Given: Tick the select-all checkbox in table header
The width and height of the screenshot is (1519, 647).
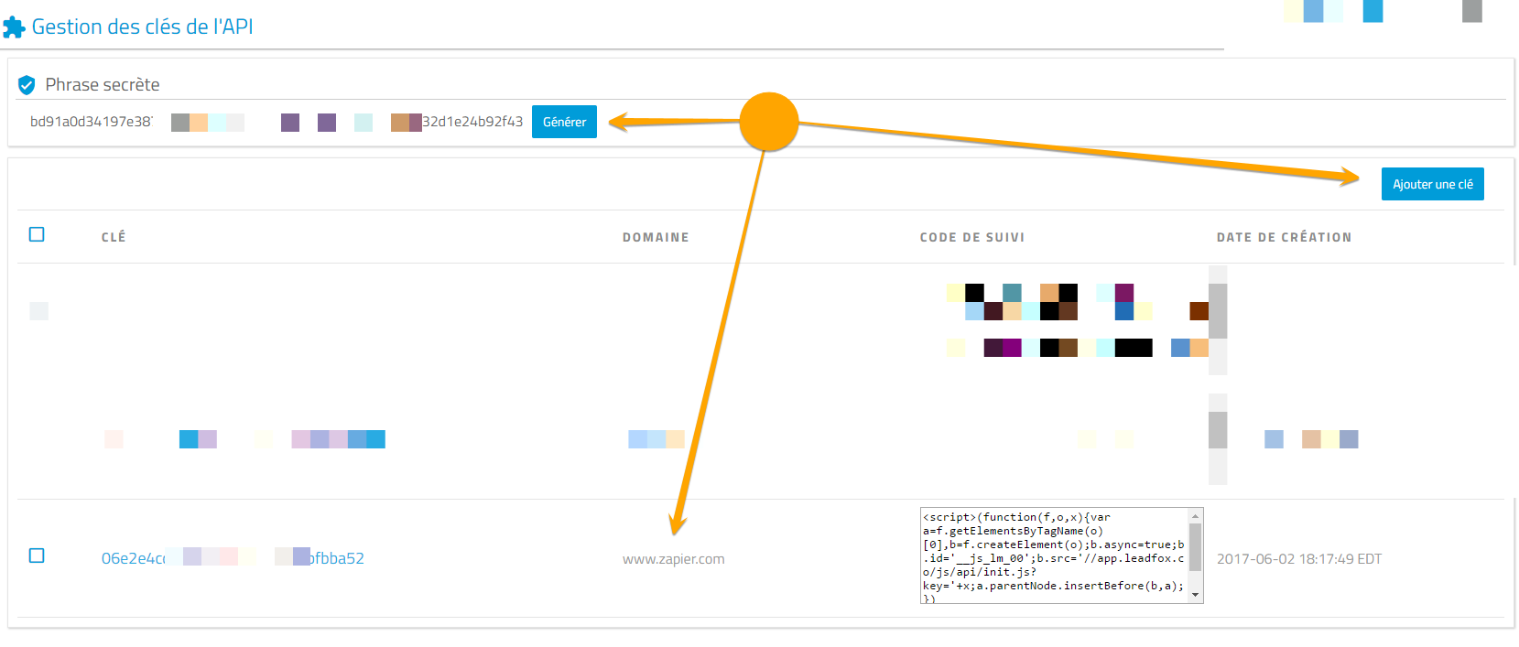Looking at the screenshot, I should point(37,234).
